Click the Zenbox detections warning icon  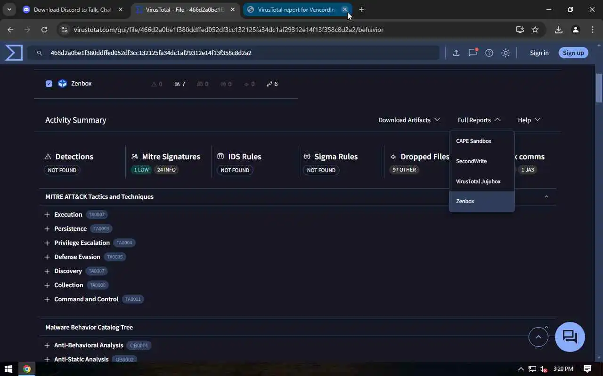click(x=154, y=84)
